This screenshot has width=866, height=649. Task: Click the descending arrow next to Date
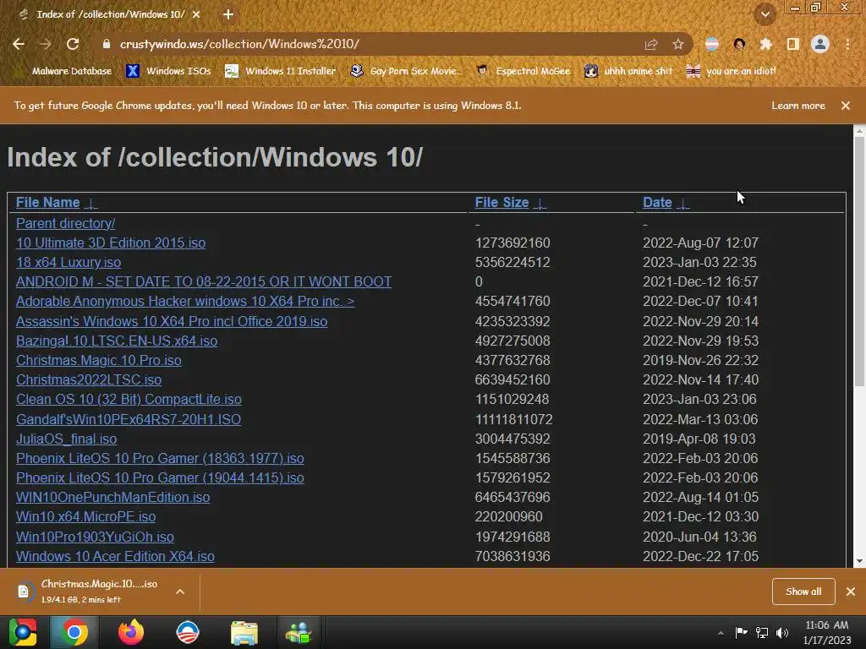tap(683, 203)
